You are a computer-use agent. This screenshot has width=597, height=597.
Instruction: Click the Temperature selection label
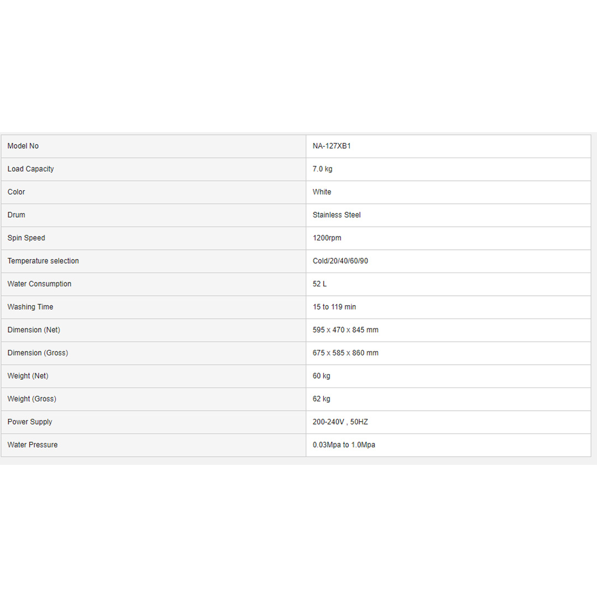click(43, 261)
